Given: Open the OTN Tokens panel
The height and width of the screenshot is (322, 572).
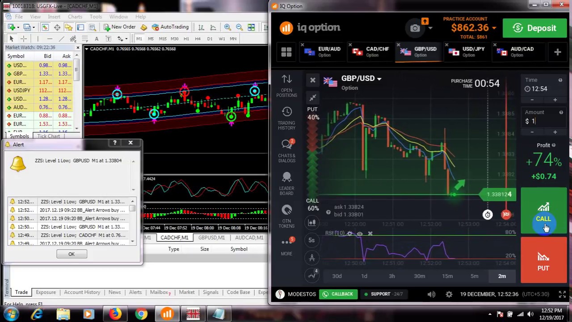Looking at the screenshot, I should coord(286,216).
